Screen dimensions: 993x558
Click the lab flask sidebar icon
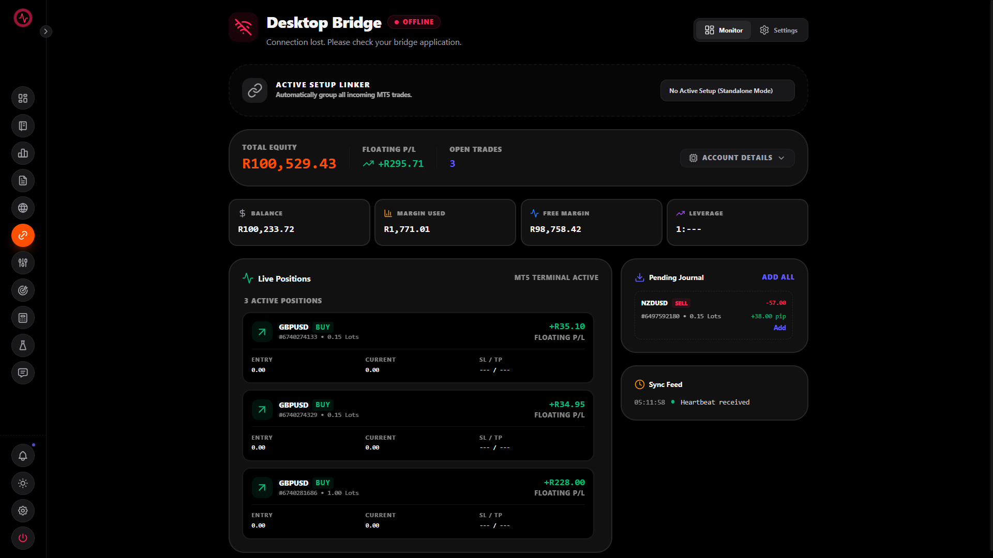coord(23,345)
